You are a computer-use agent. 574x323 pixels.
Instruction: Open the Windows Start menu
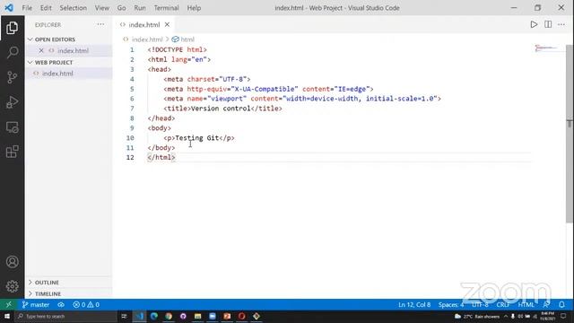pos(7,316)
